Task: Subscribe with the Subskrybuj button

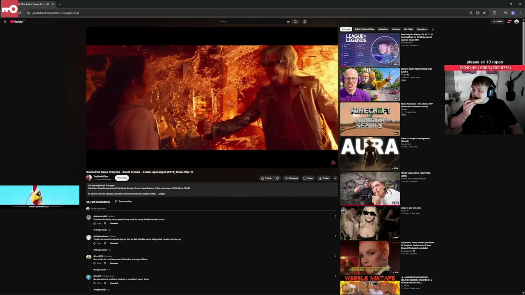Action: 122,178
